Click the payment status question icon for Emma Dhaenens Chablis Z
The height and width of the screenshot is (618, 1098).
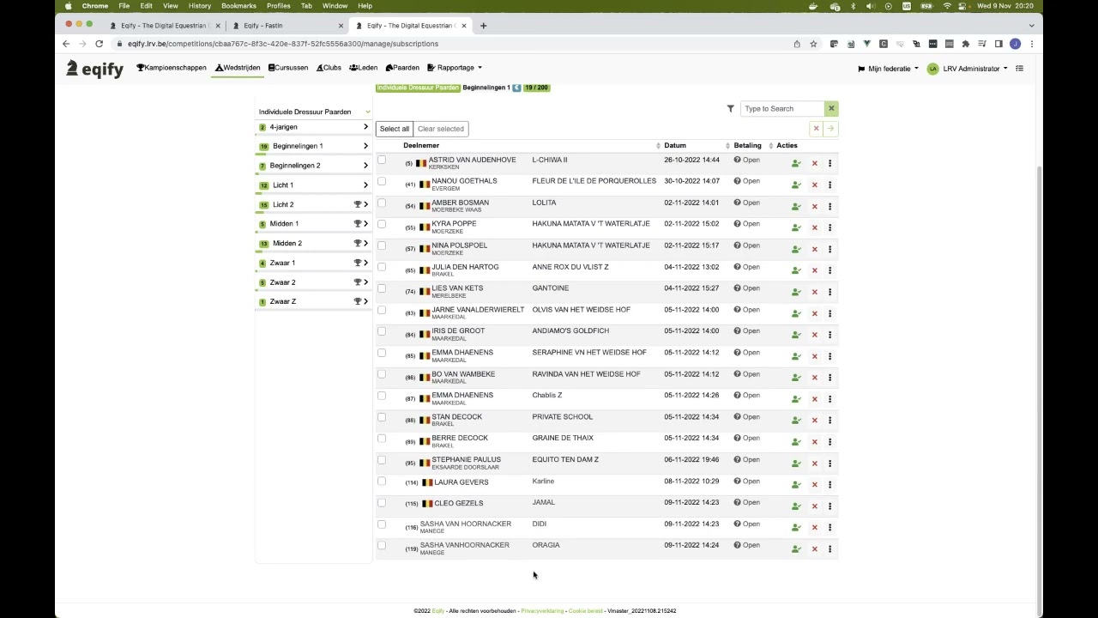click(737, 396)
